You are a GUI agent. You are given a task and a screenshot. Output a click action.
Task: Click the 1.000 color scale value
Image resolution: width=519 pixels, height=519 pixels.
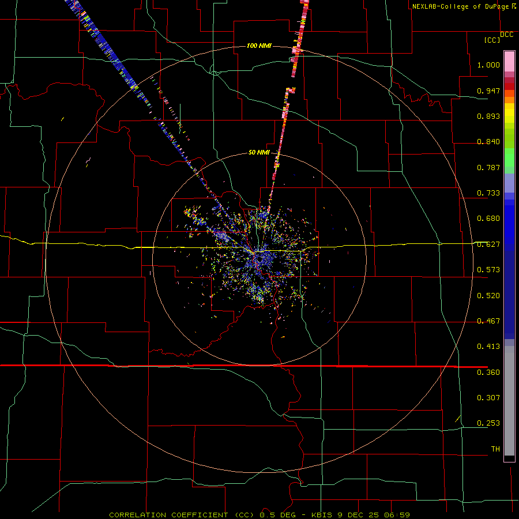[x=488, y=65]
